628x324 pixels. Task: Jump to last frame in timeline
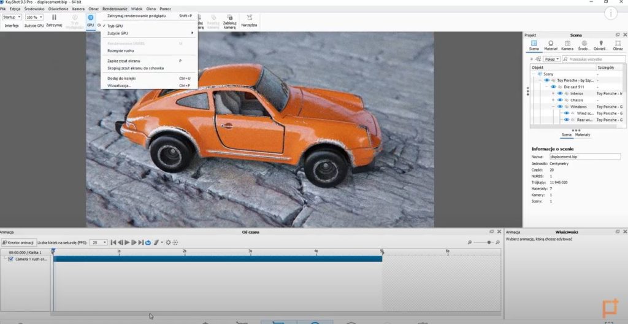[141, 242]
